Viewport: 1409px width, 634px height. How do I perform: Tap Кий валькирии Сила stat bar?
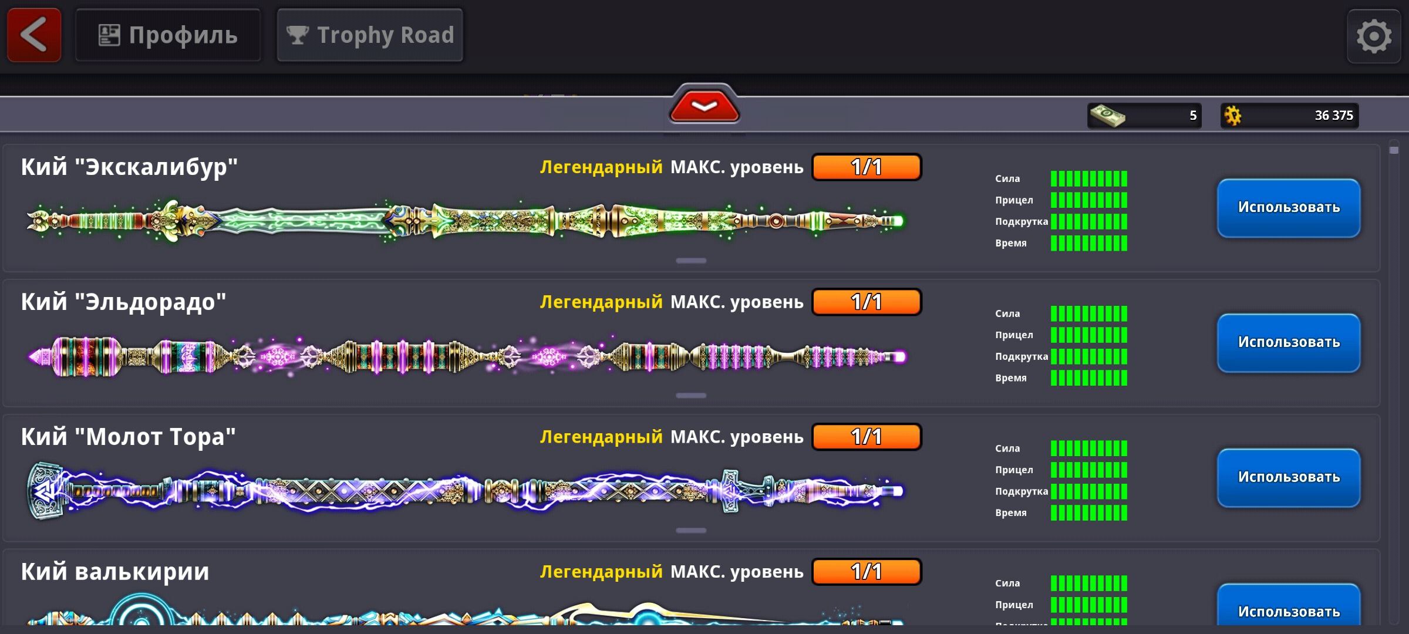1089,584
